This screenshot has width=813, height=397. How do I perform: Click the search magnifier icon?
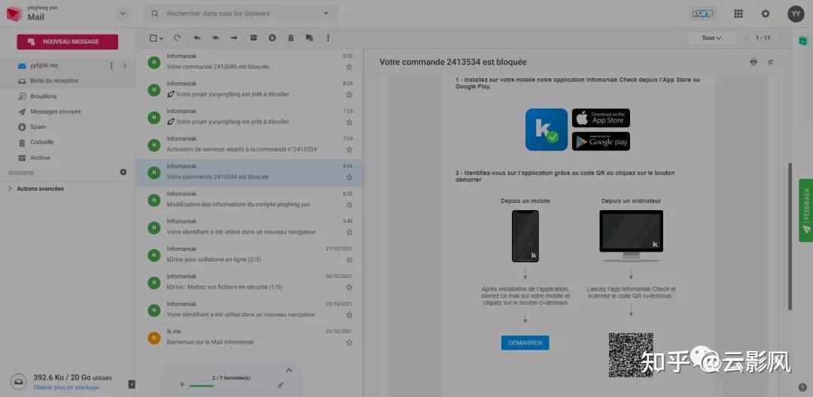pos(154,14)
